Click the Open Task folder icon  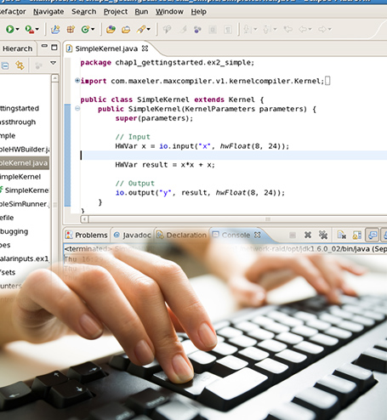126,29
